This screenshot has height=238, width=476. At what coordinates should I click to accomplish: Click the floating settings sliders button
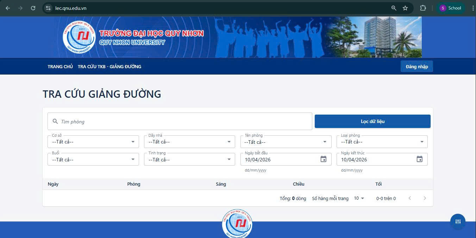458,221
